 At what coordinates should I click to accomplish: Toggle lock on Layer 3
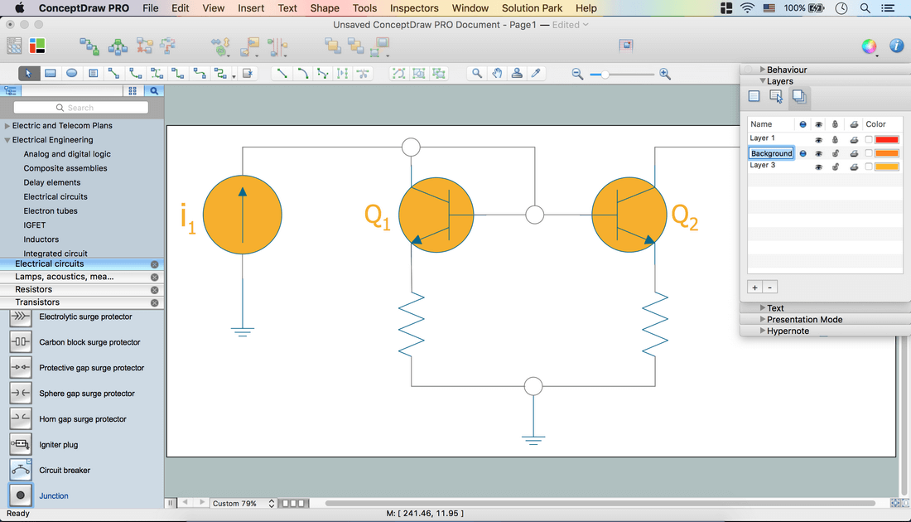(x=836, y=167)
